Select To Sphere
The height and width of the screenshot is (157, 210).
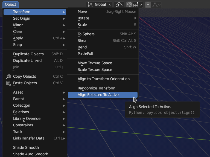coord(103,34)
